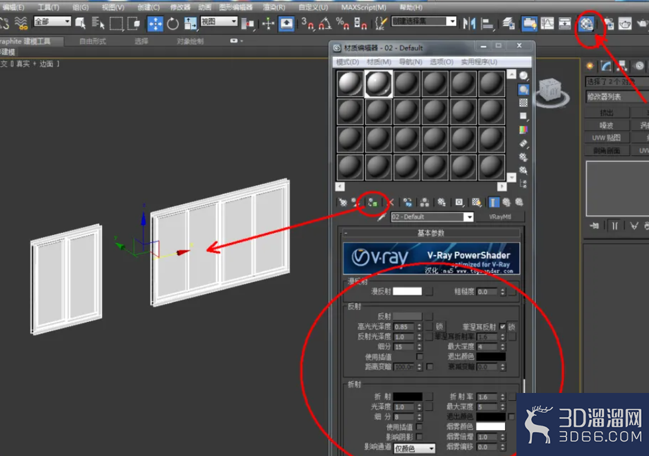Click the diffuse map slot button

coord(429,291)
